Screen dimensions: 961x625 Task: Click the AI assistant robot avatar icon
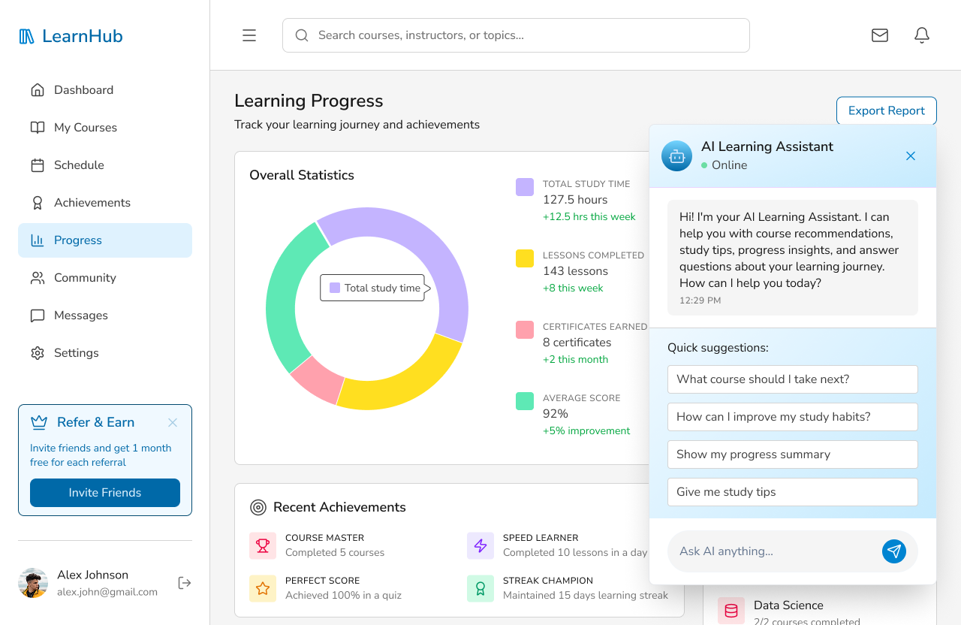[x=676, y=155]
